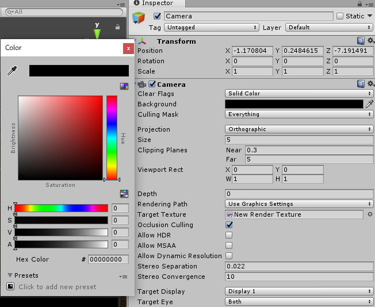Click the Hex Color input field
Screen dimensions: 375x307
(x=108, y=259)
